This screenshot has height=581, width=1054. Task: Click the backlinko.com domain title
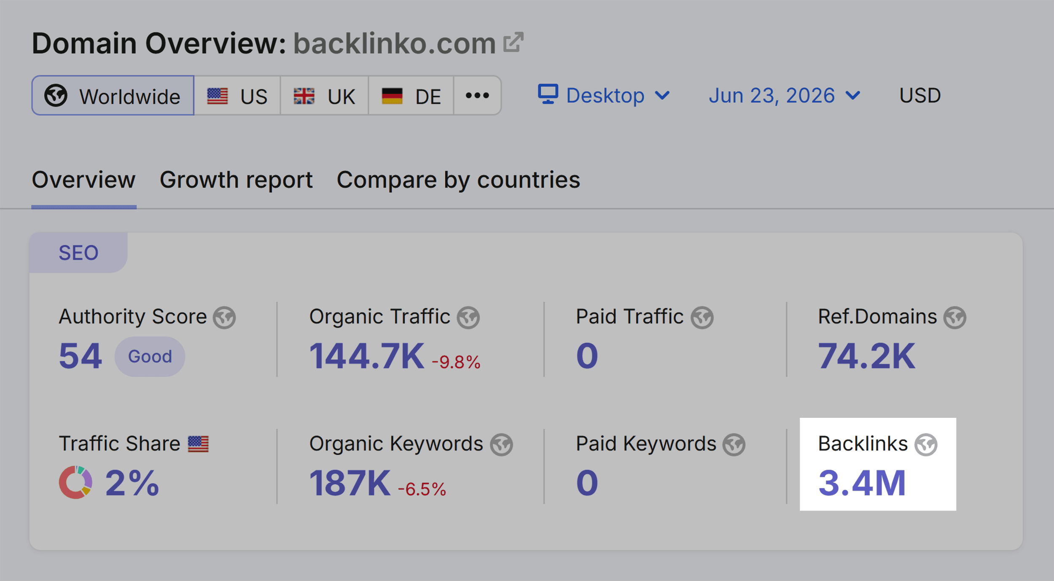tap(394, 43)
